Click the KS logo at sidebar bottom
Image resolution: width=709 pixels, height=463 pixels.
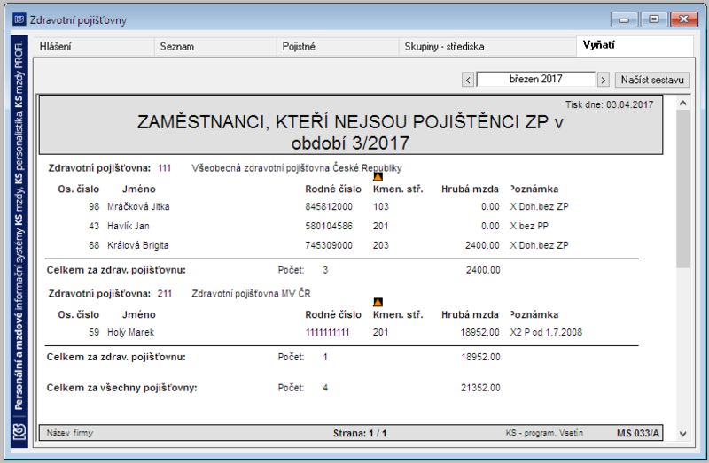pos(19,432)
